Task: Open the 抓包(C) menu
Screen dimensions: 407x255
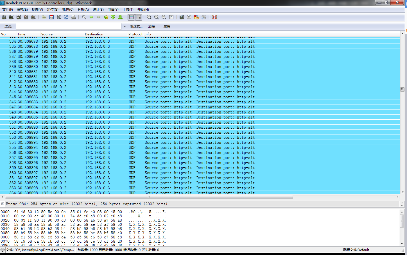Action: 68,10
